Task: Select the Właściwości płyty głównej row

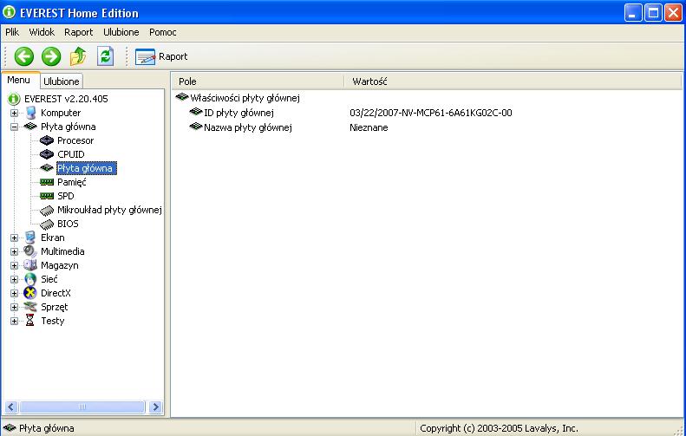Action: point(238,98)
